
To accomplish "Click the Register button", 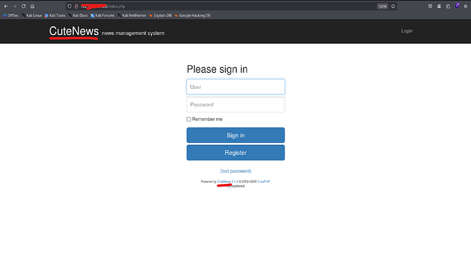I will click(235, 152).
